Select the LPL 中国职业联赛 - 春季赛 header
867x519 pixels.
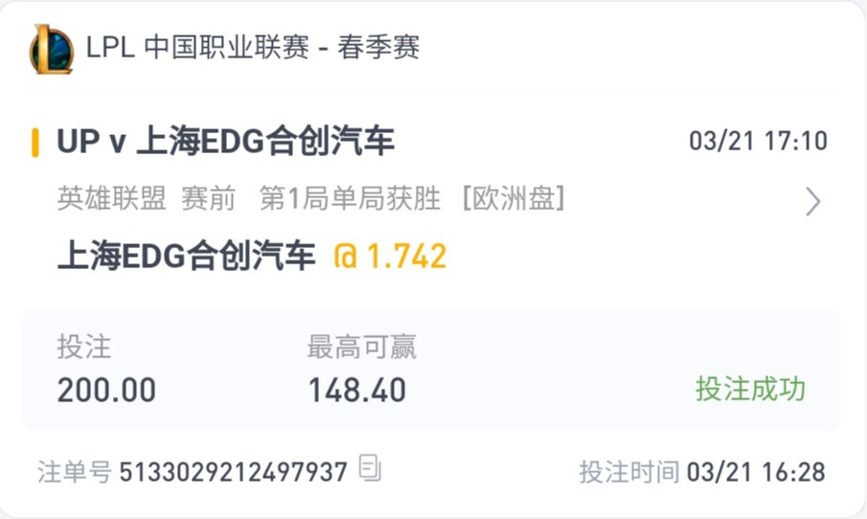253,47
